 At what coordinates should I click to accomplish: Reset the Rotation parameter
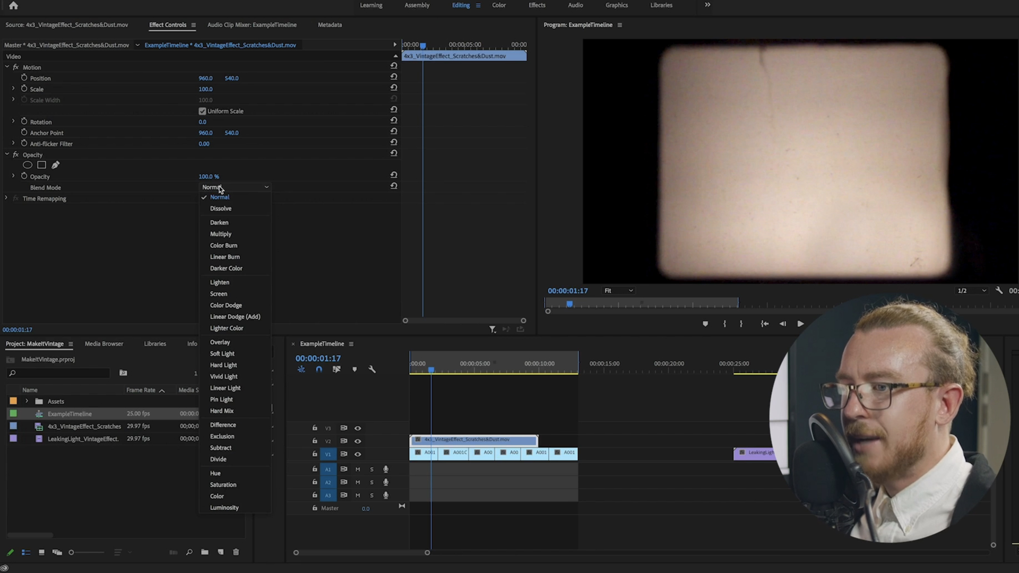click(x=394, y=120)
